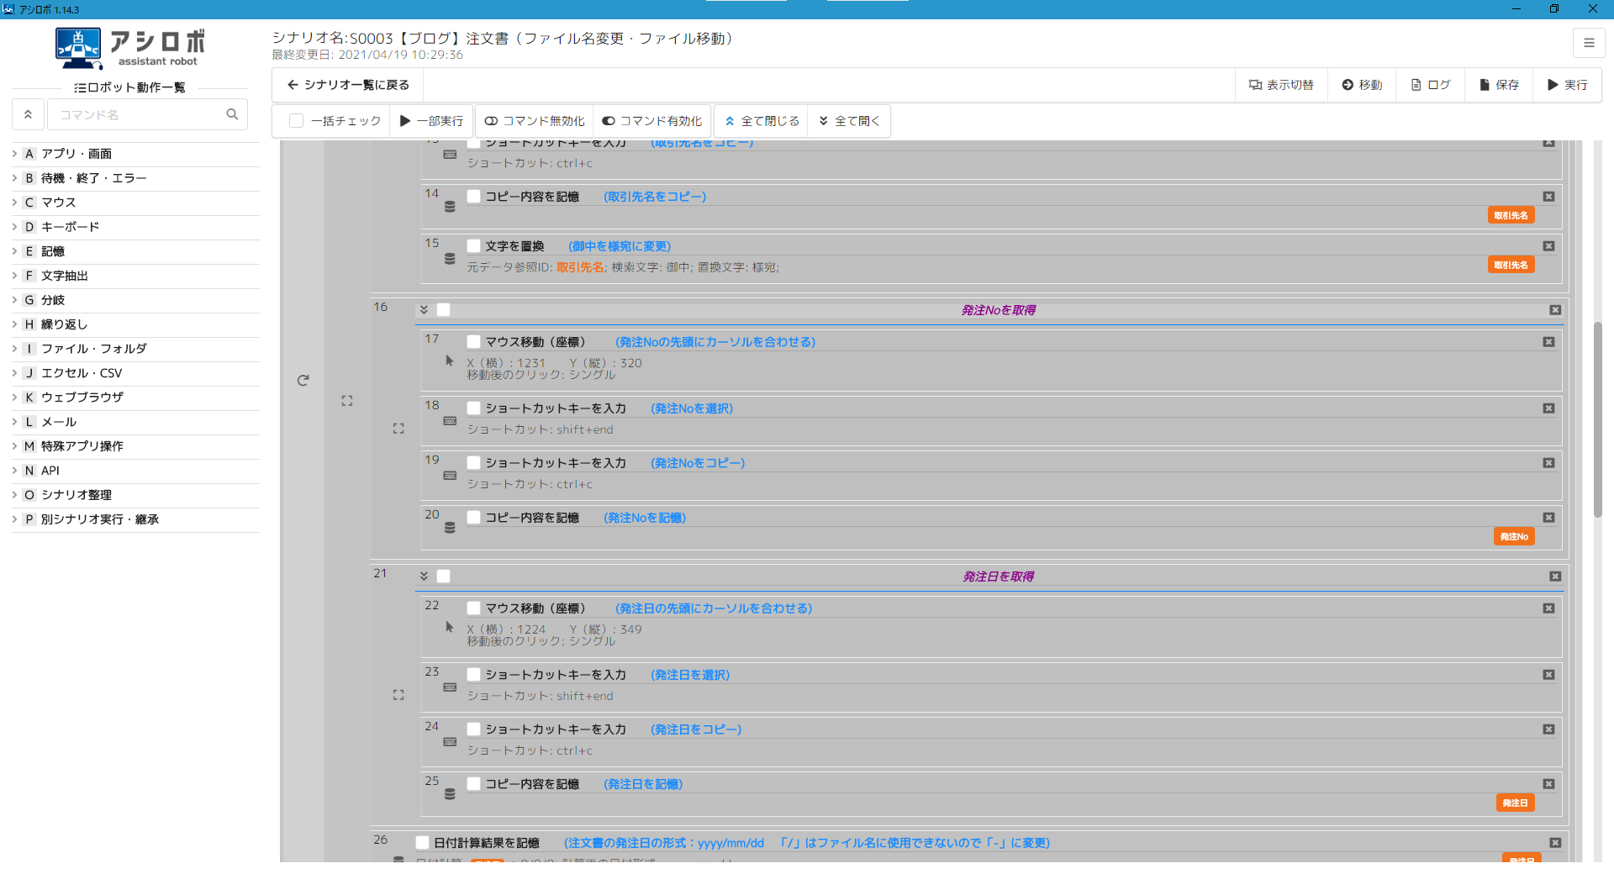The width and height of the screenshot is (1614, 874).
Task: Expand category J エクセル・CSV
Action: [x=135, y=373]
